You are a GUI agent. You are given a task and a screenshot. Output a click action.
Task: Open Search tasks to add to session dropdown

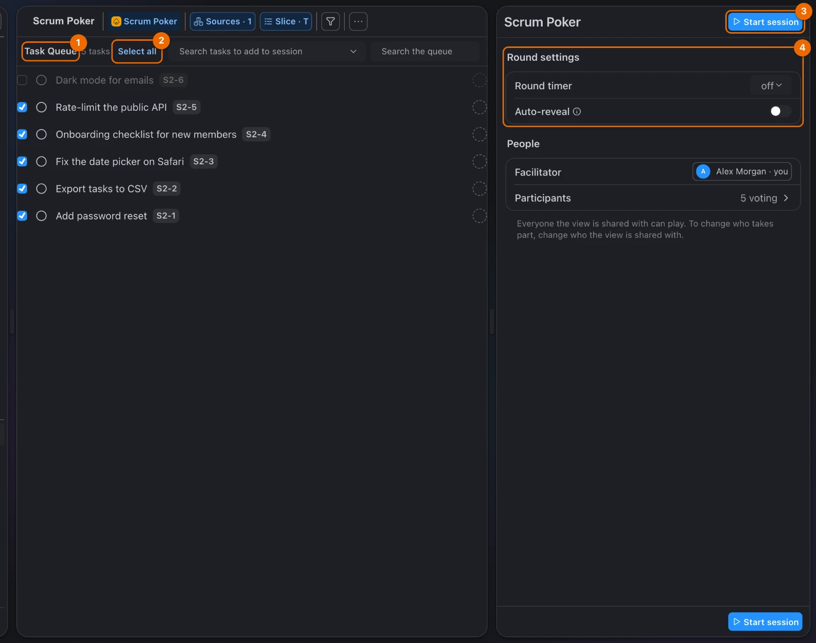[267, 52]
